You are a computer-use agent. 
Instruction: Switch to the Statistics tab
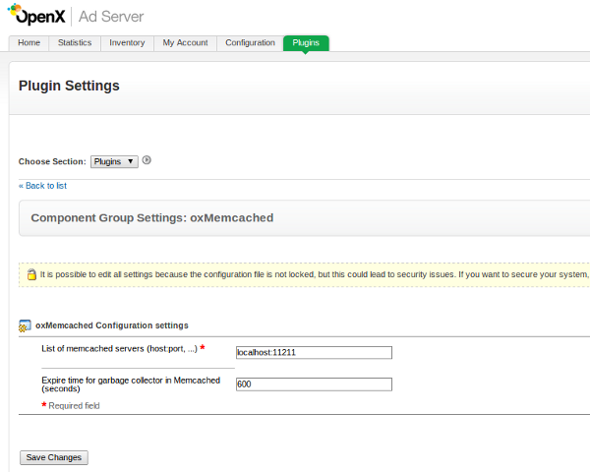pyautogui.click(x=75, y=43)
